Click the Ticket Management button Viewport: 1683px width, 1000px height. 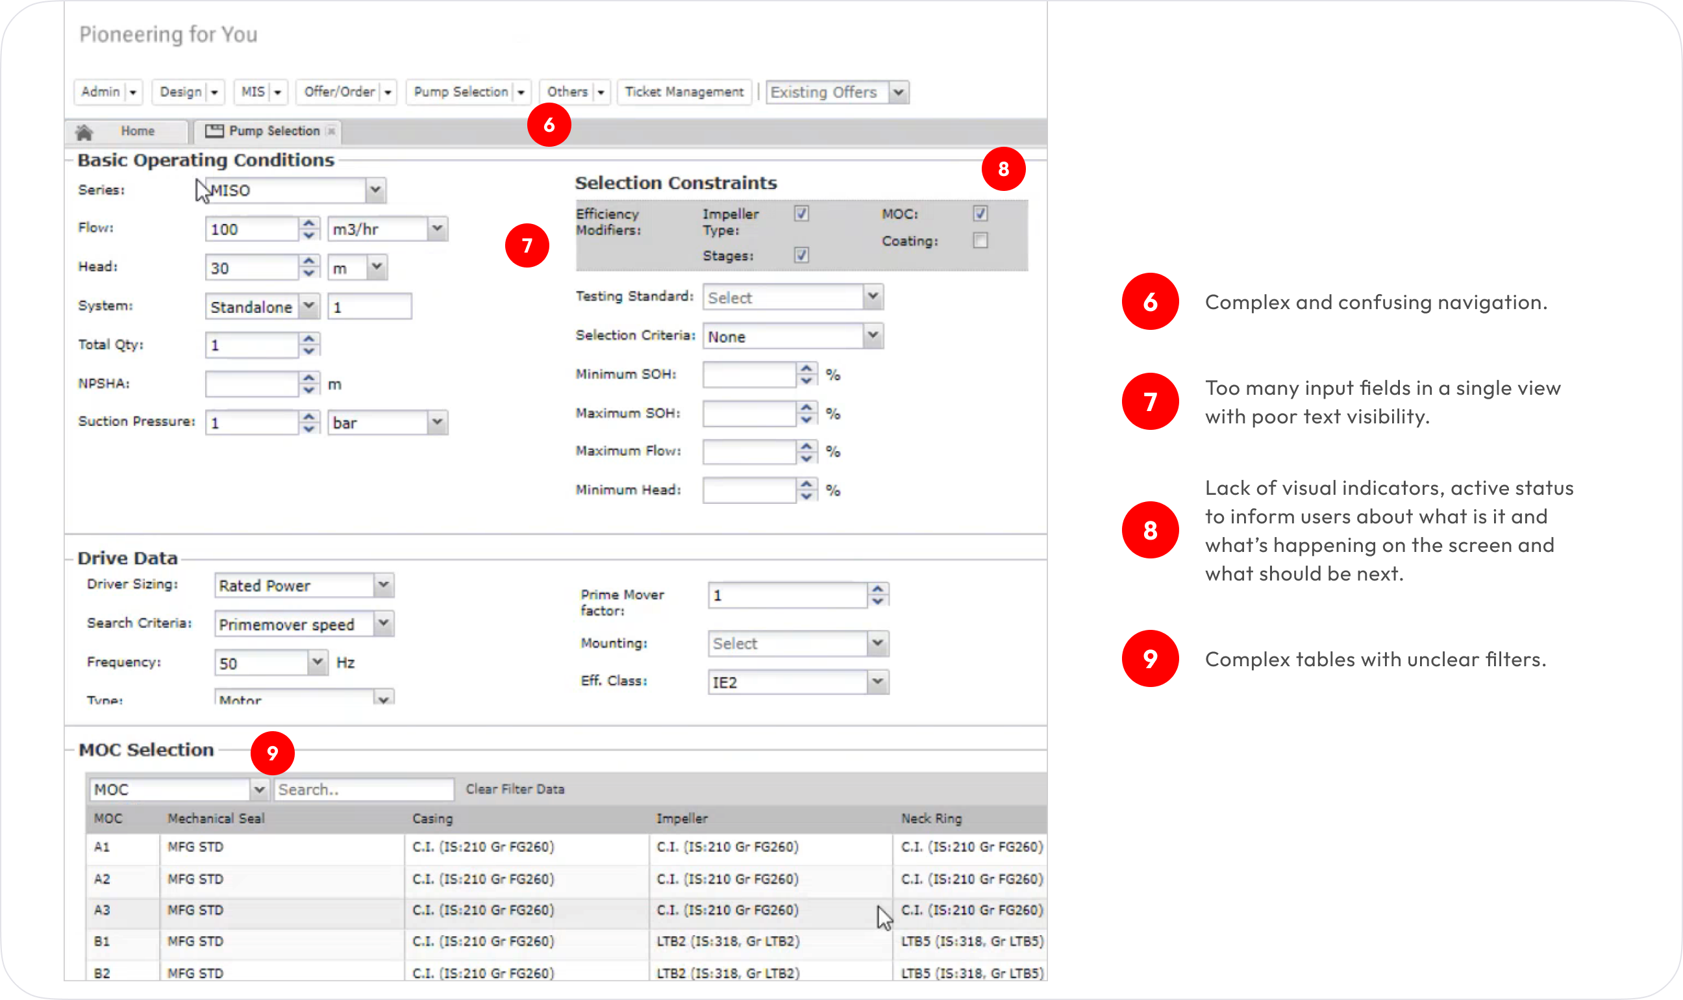click(x=684, y=92)
